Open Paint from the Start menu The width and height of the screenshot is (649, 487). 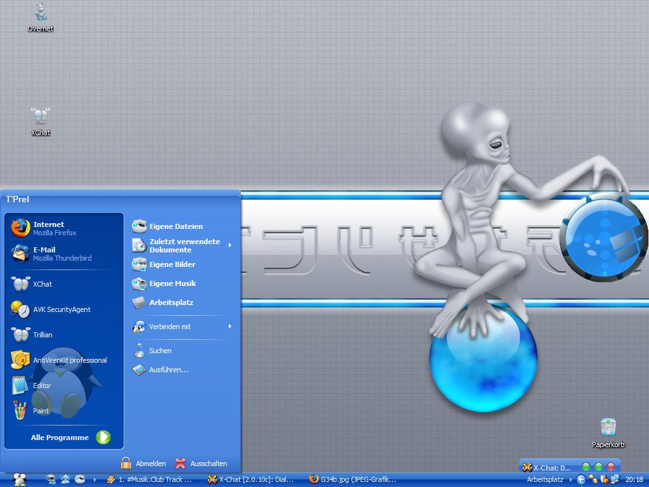(x=41, y=411)
